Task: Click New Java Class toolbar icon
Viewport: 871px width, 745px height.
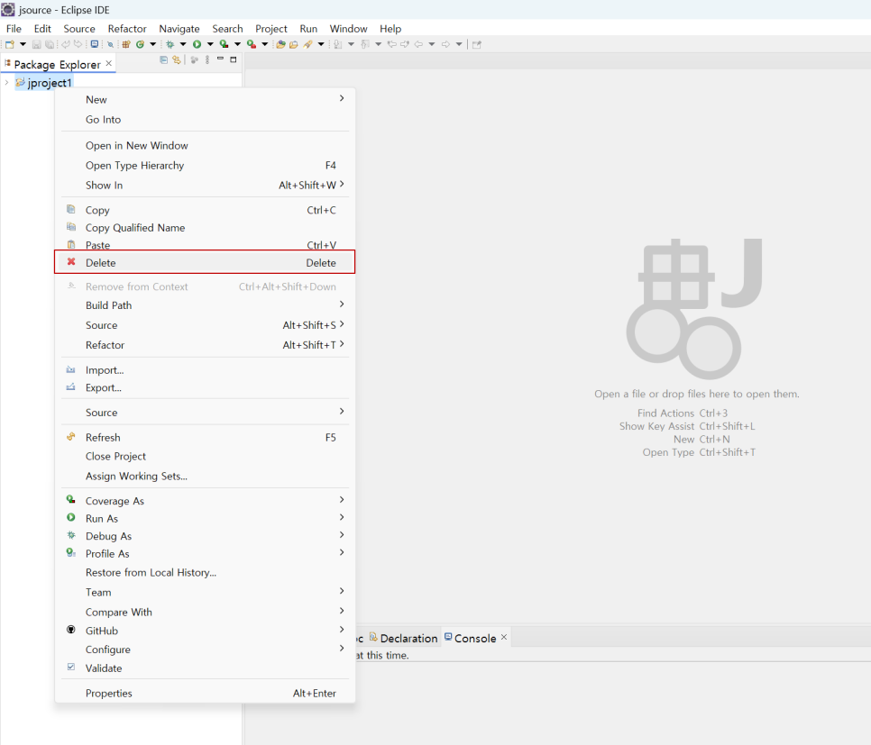Action: [140, 44]
